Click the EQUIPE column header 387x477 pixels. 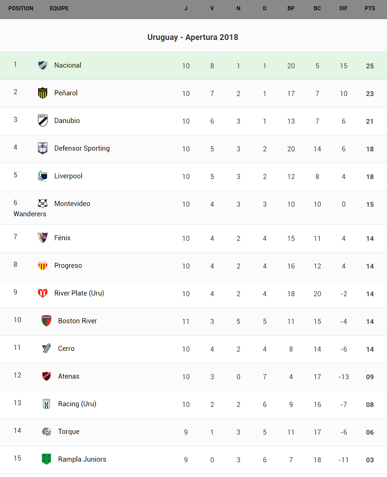click(59, 9)
